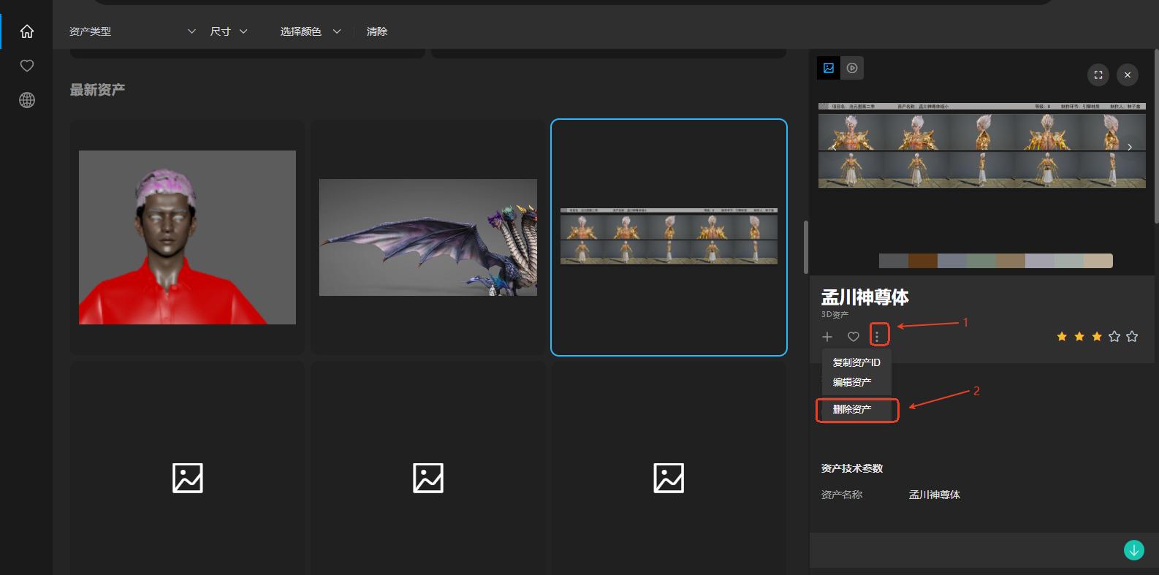Select 复制资产ID from the menu
This screenshot has width=1159, height=575.
856,362
